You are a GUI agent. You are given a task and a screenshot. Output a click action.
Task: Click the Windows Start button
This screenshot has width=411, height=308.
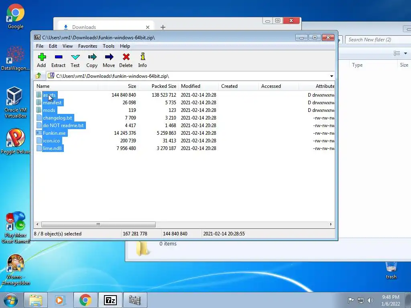click(10, 300)
